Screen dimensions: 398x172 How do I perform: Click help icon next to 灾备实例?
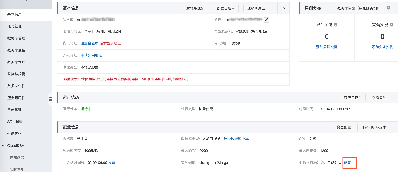click(x=391, y=25)
